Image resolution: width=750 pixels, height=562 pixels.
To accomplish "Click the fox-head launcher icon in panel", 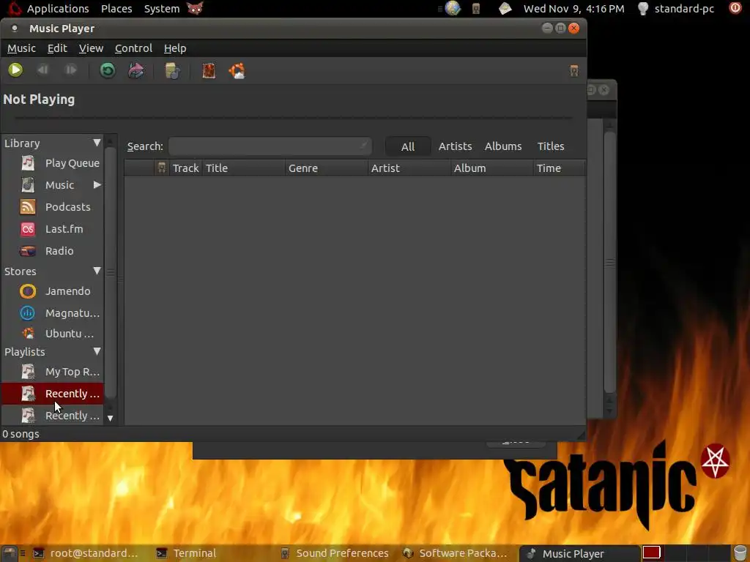I will [x=195, y=8].
